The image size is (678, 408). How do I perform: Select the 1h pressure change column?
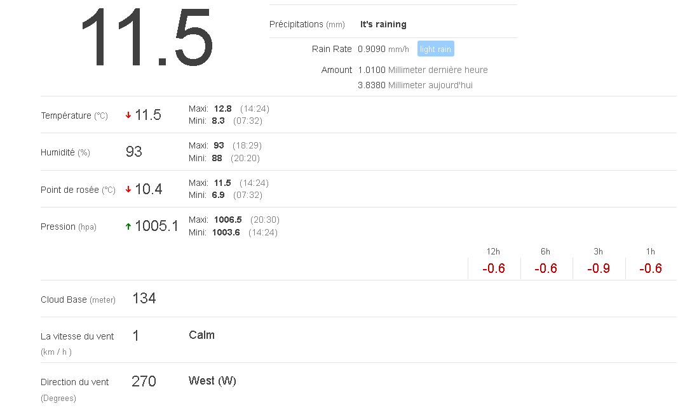click(x=651, y=261)
